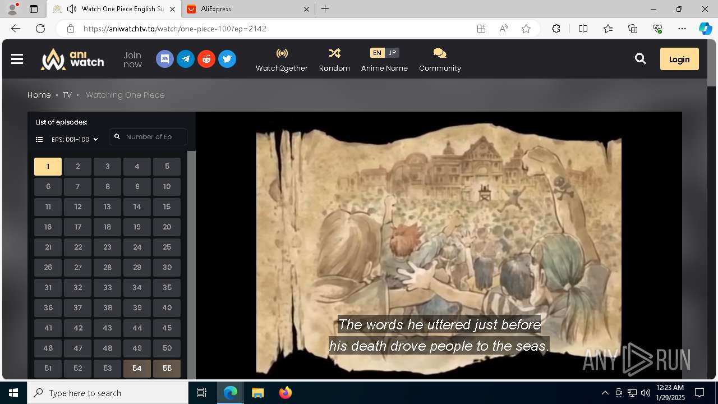Select episode 1
718x404 pixels.
[x=48, y=166]
